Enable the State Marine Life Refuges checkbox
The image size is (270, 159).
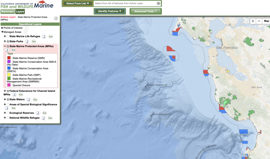coord(8,37)
